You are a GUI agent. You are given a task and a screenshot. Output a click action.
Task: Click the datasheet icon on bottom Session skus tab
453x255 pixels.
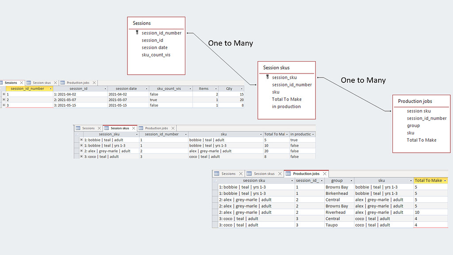coord(250,174)
